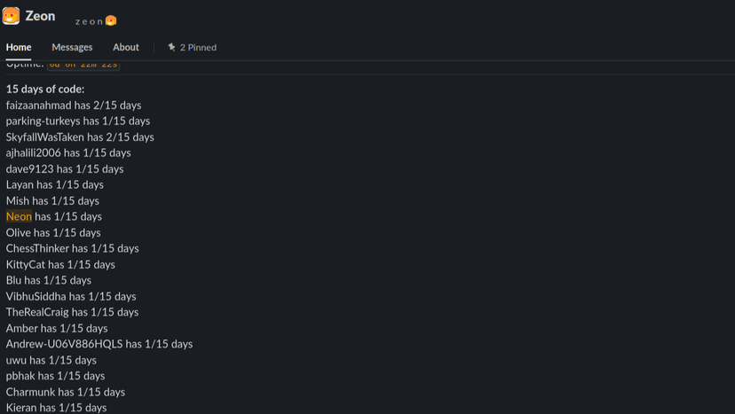Screen dimensions: 735x414
Task: Click the Zeon app avatar icon
Action: tap(11, 16)
